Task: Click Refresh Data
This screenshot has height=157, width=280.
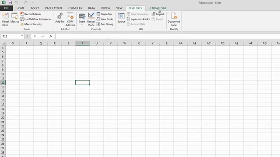Action: tap(136, 24)
